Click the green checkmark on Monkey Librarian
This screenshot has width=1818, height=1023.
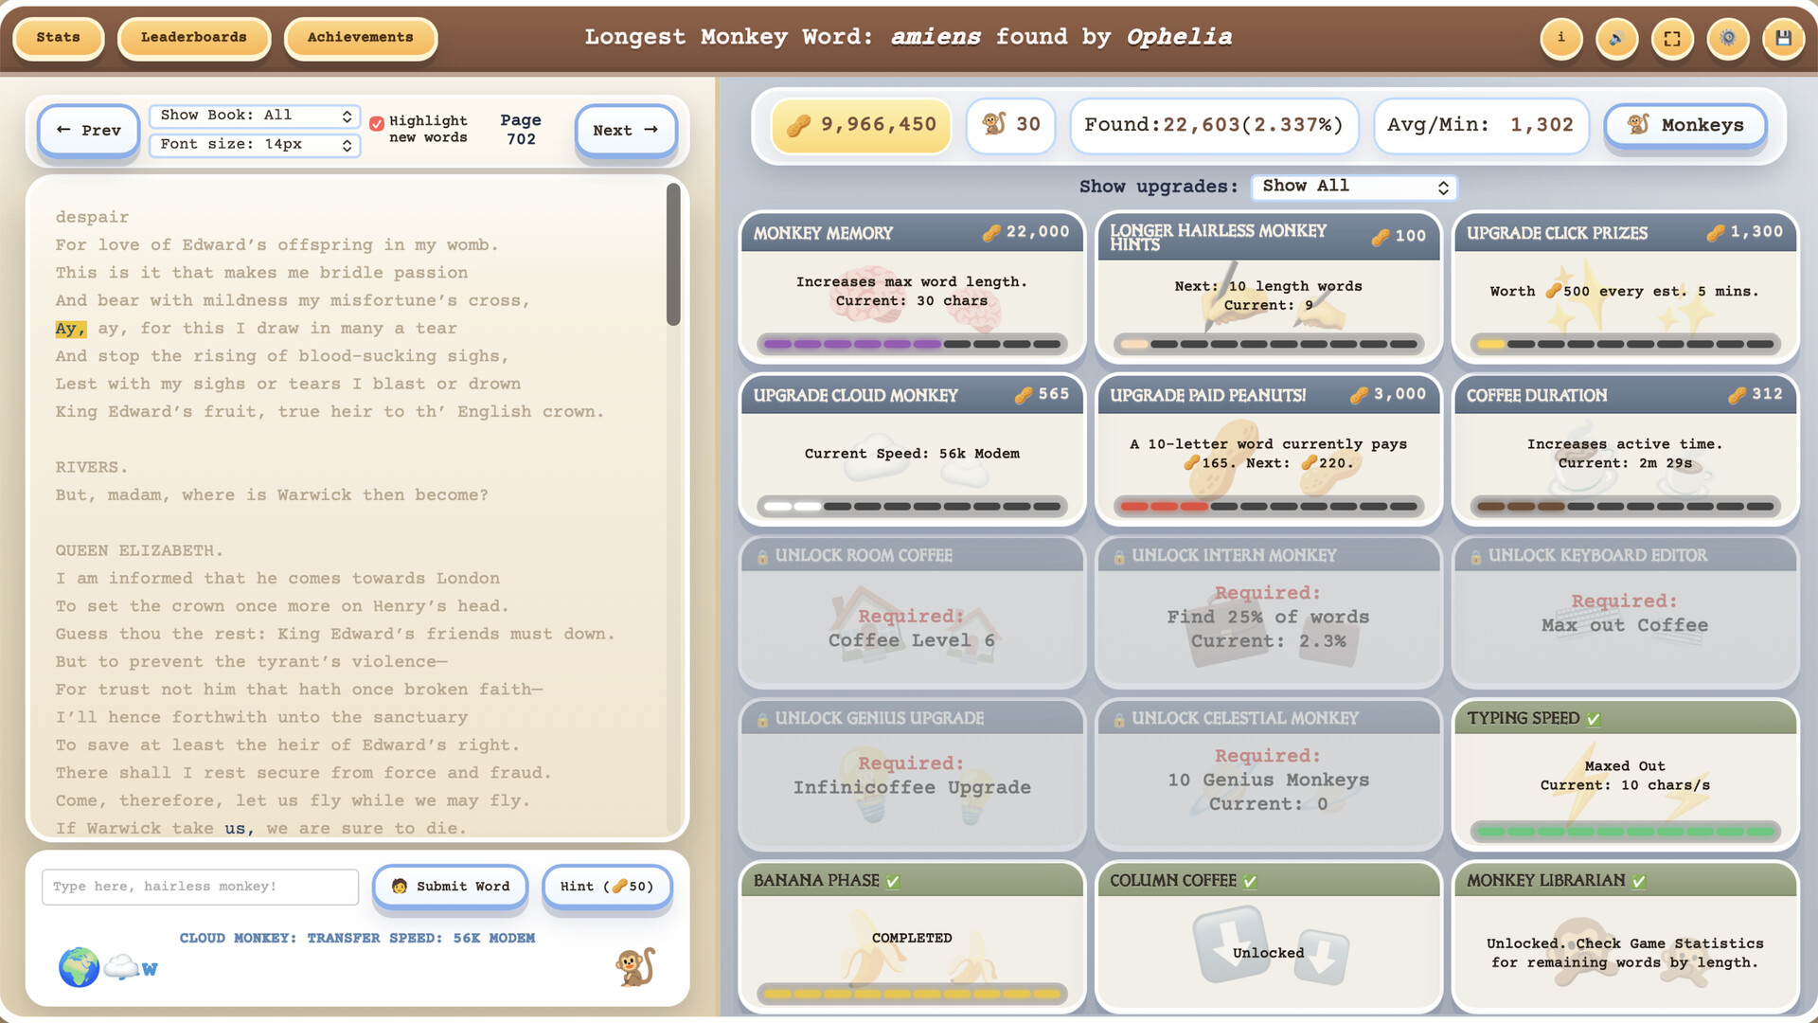[x=1639, y=882]
